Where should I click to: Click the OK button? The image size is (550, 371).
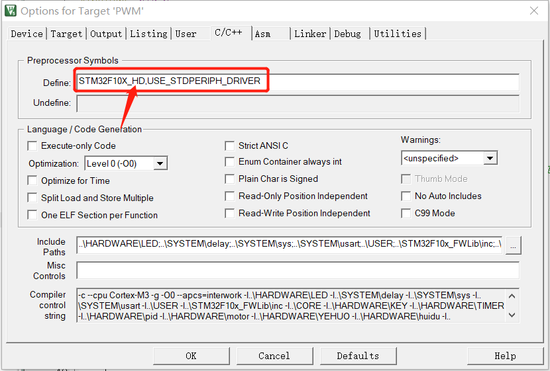[191, 356]
